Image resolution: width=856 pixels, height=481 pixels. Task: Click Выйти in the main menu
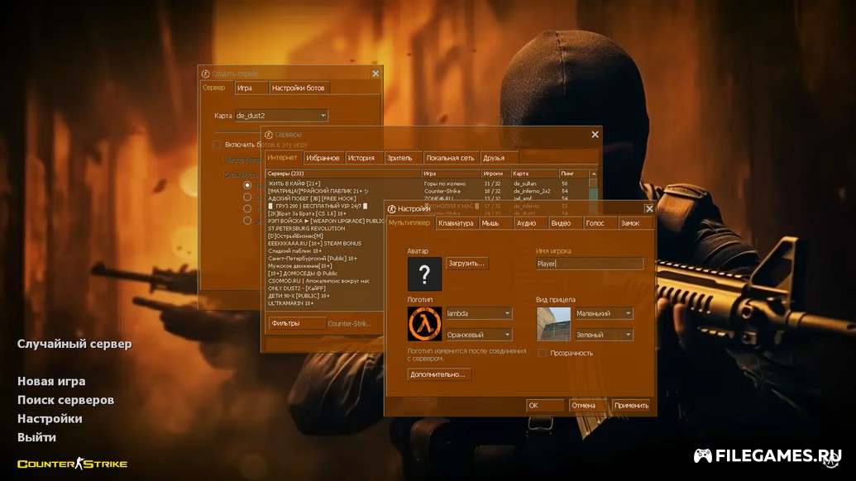click(x=36, y=437)
